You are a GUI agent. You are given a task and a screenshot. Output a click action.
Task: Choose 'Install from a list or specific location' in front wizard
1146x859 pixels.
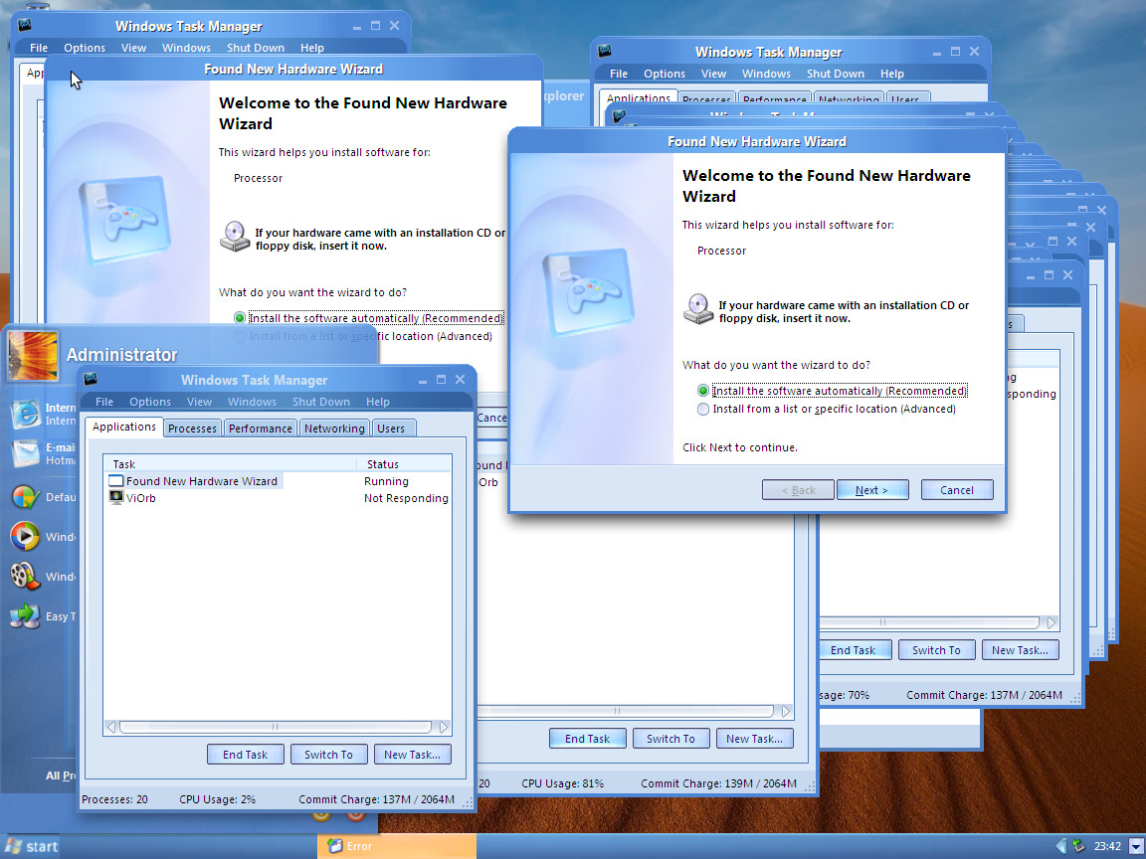tap(702, 409)
